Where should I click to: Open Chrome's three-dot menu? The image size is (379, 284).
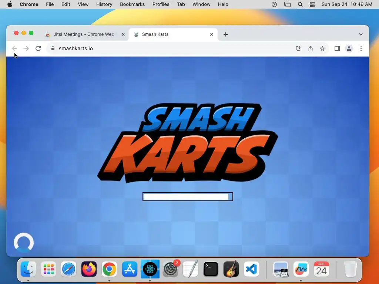pyautogui.click(x=361, y=48)
